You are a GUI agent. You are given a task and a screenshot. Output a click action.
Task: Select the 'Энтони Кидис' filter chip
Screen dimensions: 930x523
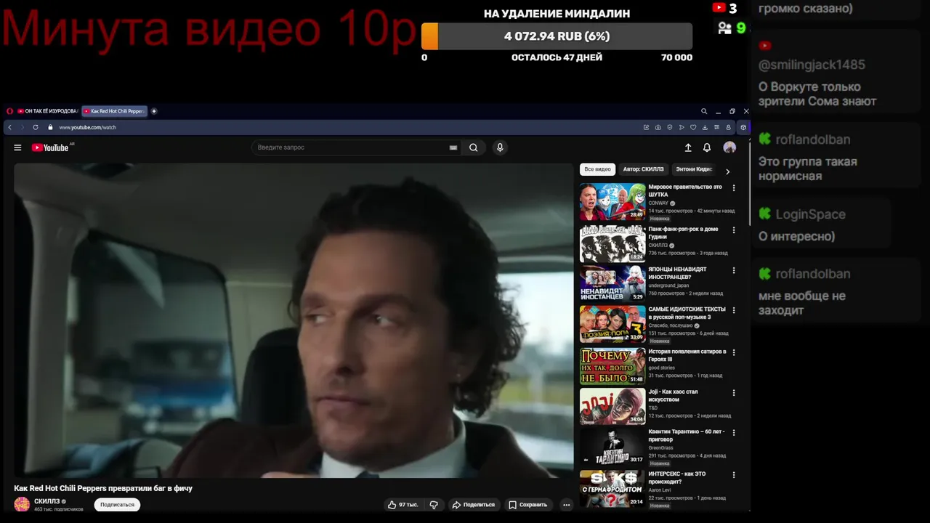pos(694,169)
